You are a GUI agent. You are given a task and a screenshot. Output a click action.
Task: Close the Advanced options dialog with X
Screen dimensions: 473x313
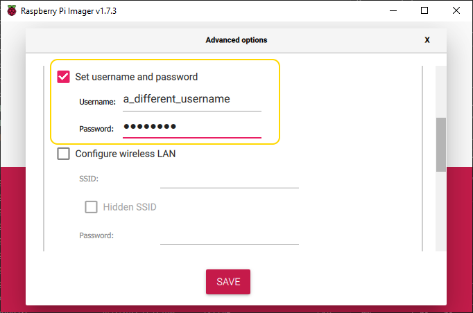pyautogui.click(x=427, y=40)
